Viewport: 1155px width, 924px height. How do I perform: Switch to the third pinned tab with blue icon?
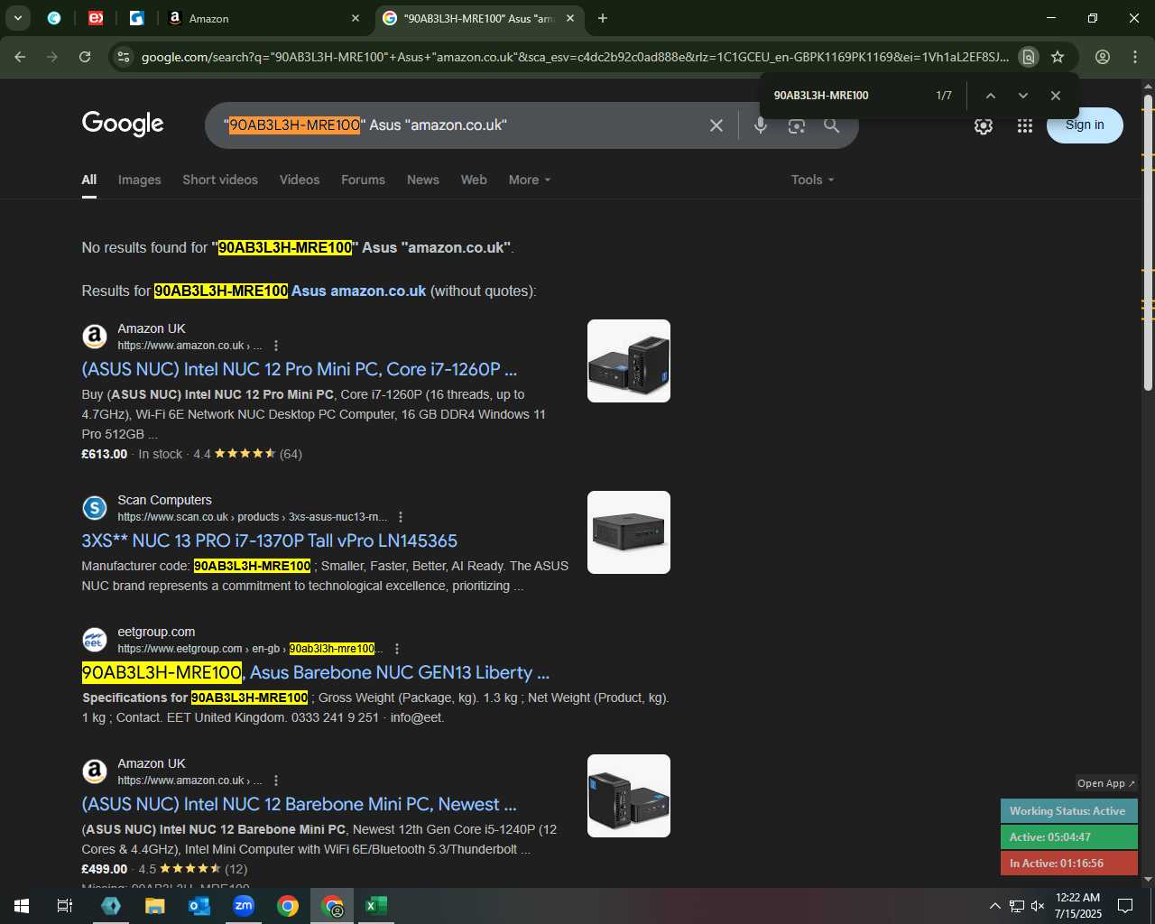tap(137, 18)
